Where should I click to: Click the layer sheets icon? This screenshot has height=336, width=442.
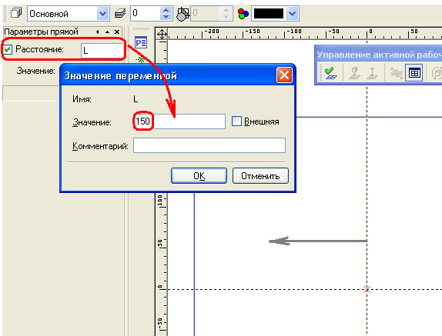tap(120, 14)
